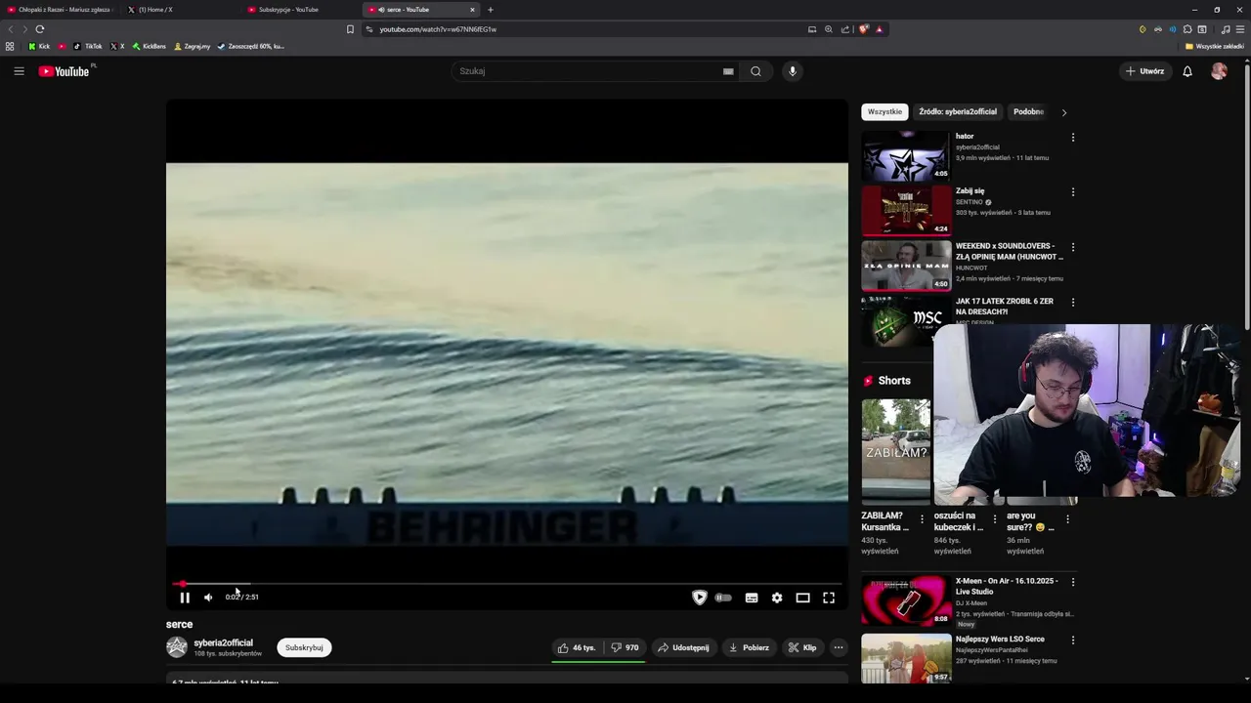The width and height of the screenshot is (1251, 703).
Task: Open the options menu for 'are you sure??' short
Action: pyautogui.click(x=1067, y=519)
